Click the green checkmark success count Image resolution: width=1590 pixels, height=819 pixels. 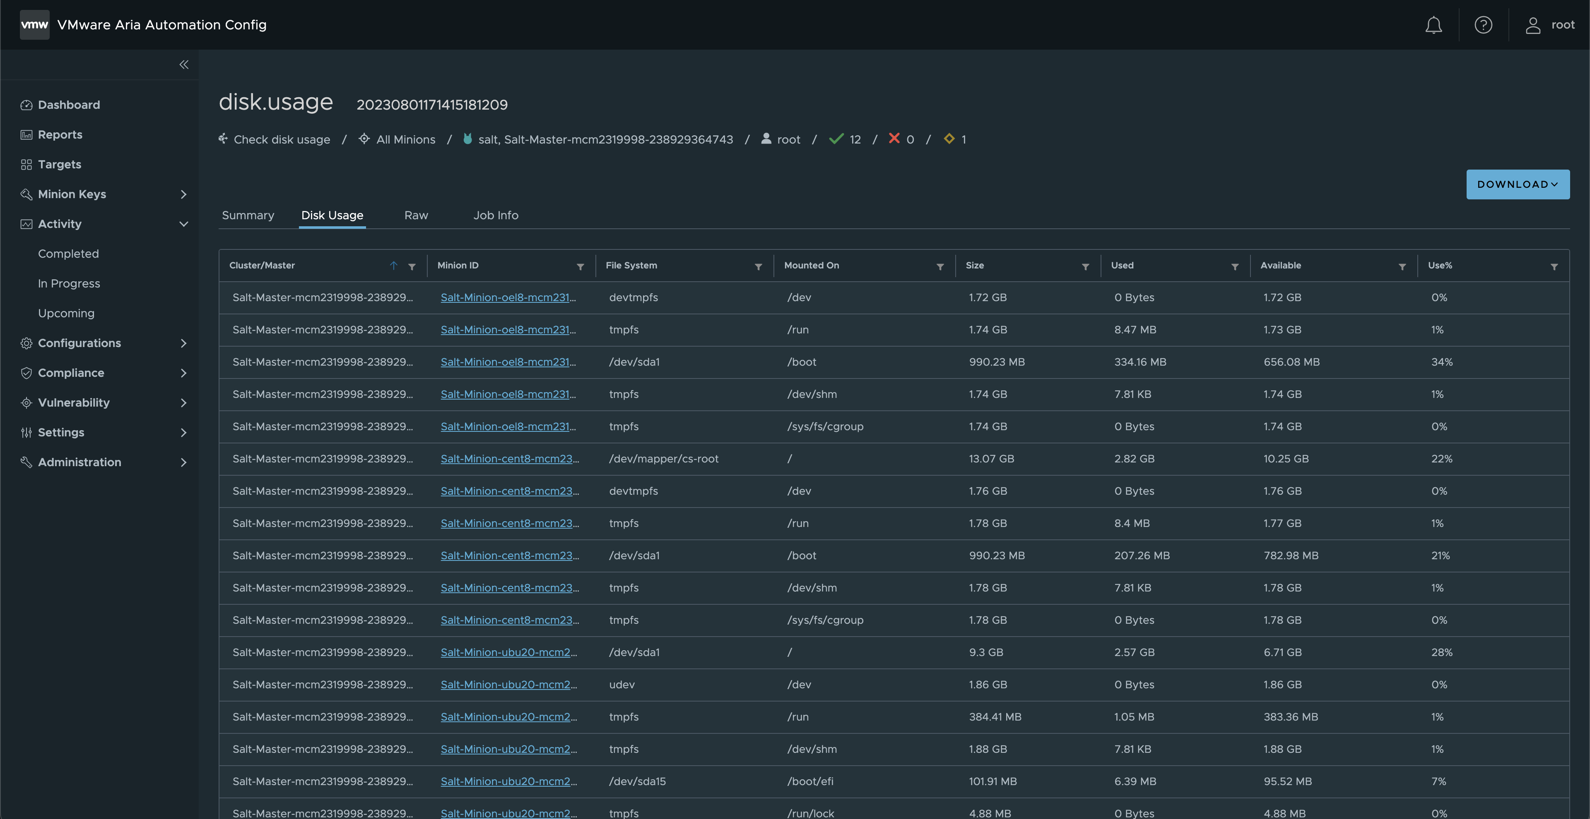click(x=844, y=139)
